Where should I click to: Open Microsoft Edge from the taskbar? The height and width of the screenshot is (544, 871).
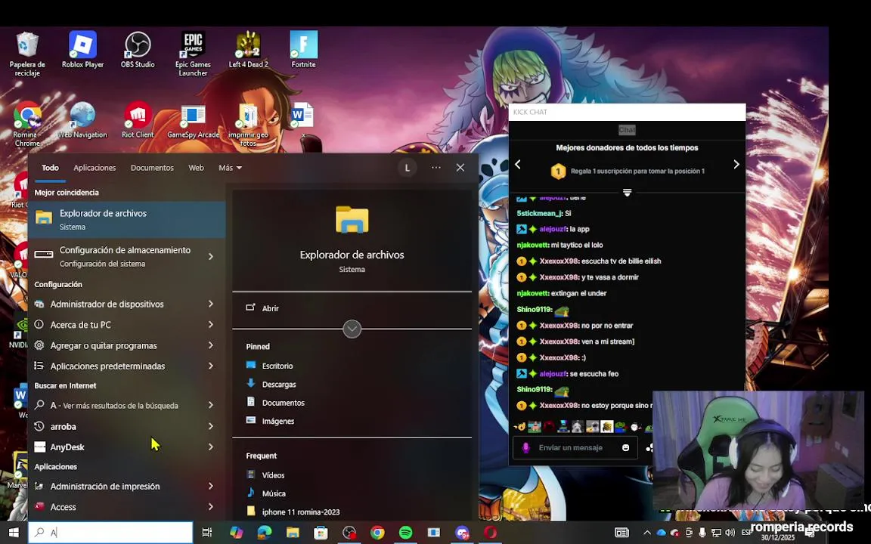[265, 533]
